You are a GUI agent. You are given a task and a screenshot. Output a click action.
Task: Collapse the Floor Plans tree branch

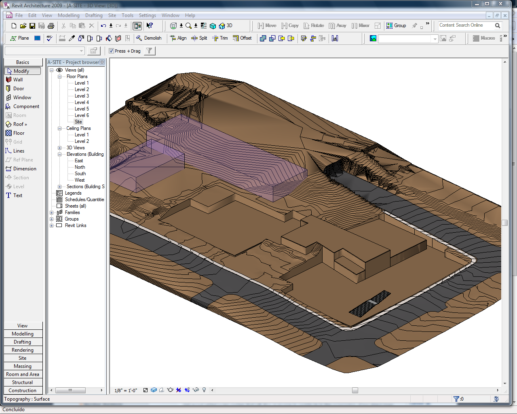click(x=59, y=76)
